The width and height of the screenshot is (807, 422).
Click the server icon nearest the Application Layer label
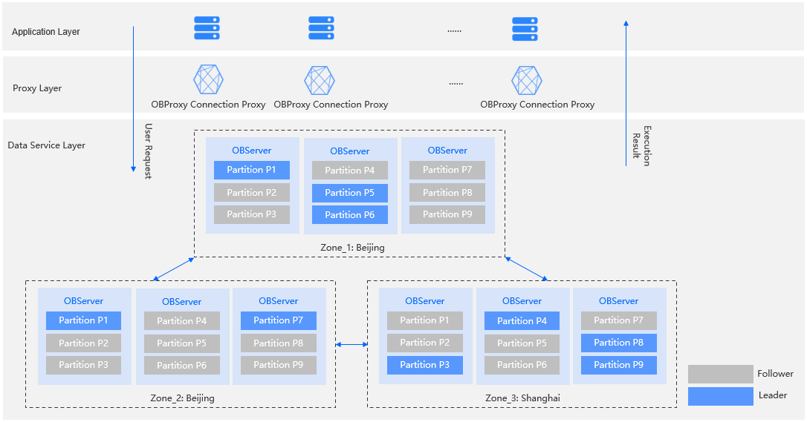click(207, 28)
